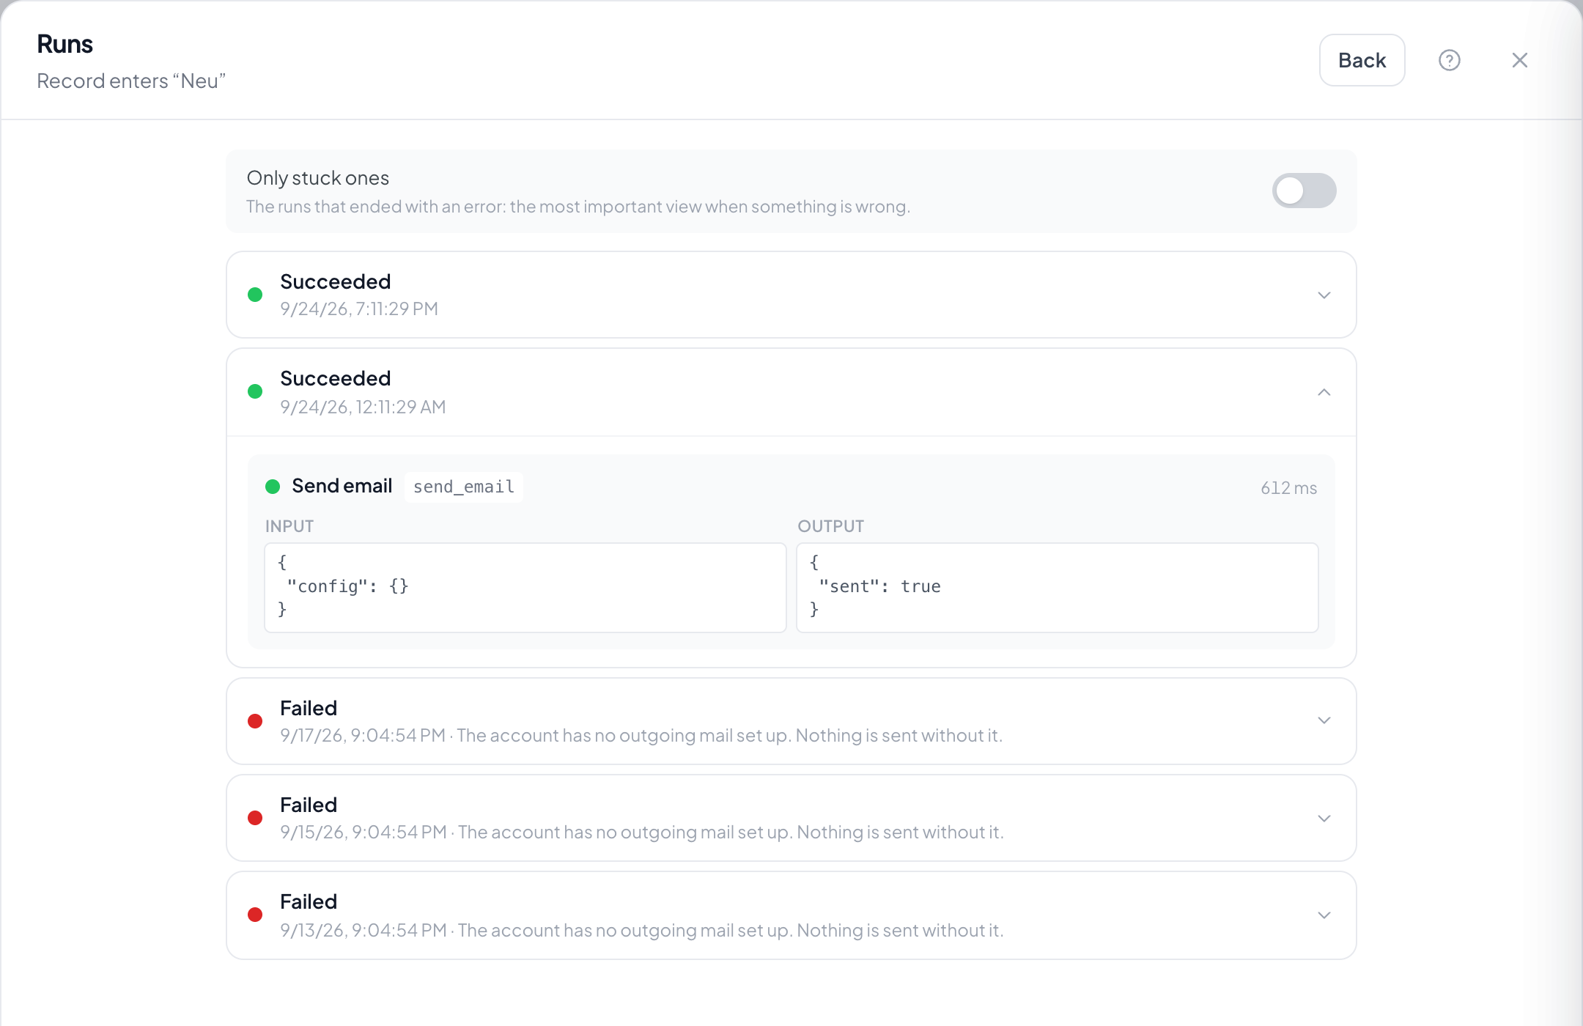Click the Record enters “Neu” subtitle
This screenshot has width=1583, height=1026.
[x=131, y=81]
